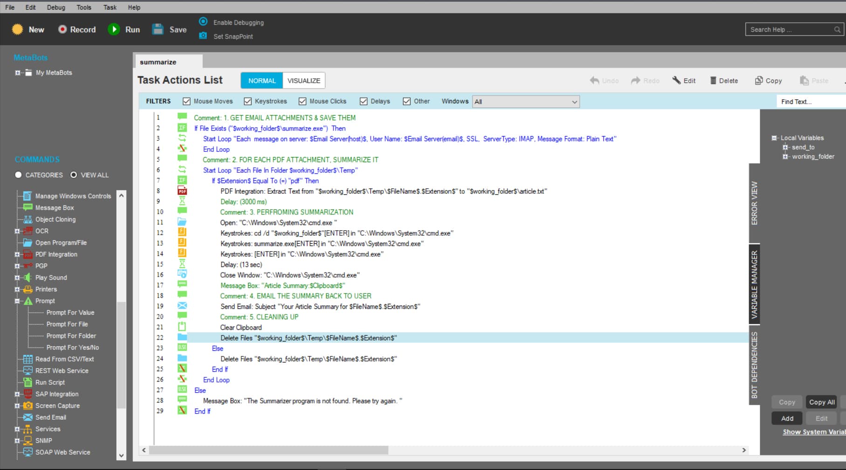This screenshot has height=470, width=846.
Task: Click the Copy All button
Action: (821, 402)
